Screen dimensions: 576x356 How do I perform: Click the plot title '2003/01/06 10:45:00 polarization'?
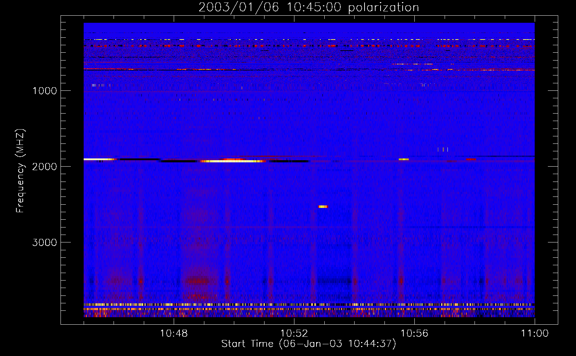click(309, 7)
